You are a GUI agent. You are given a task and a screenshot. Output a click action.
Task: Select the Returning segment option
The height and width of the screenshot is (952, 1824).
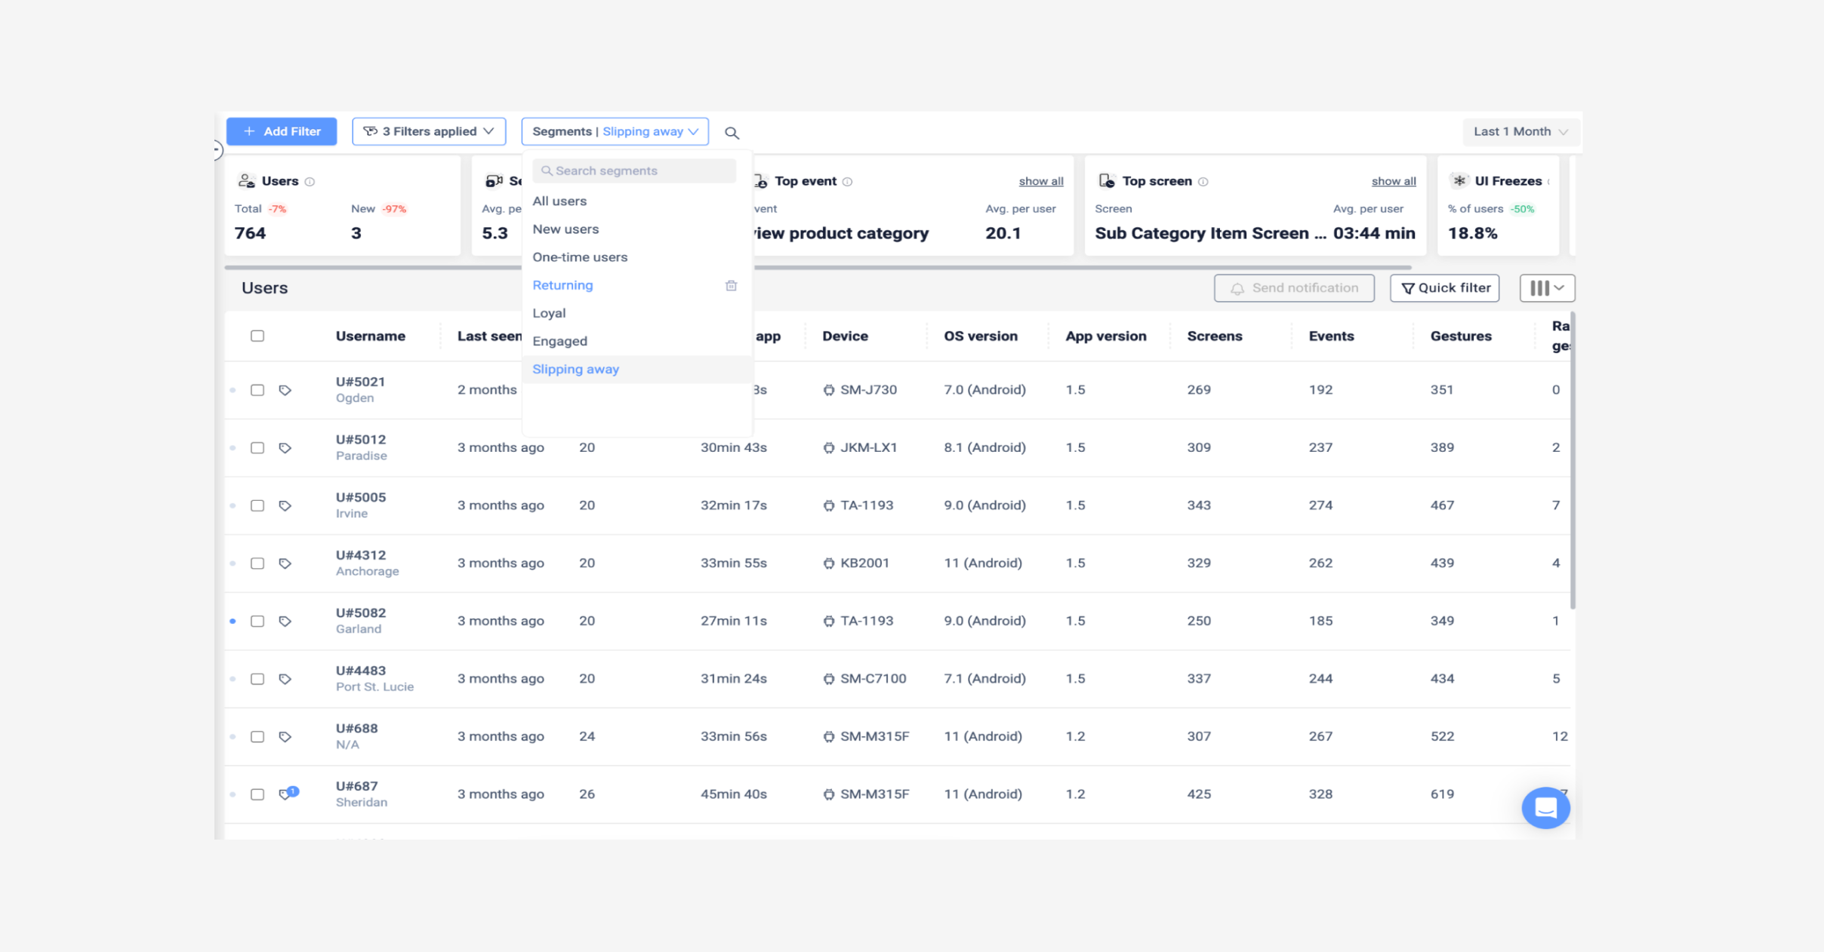(x=563, y=284)
